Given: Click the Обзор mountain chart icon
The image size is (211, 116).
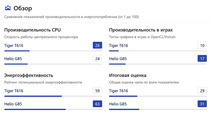Looking at the screenshot, I should tap(8, 8).
